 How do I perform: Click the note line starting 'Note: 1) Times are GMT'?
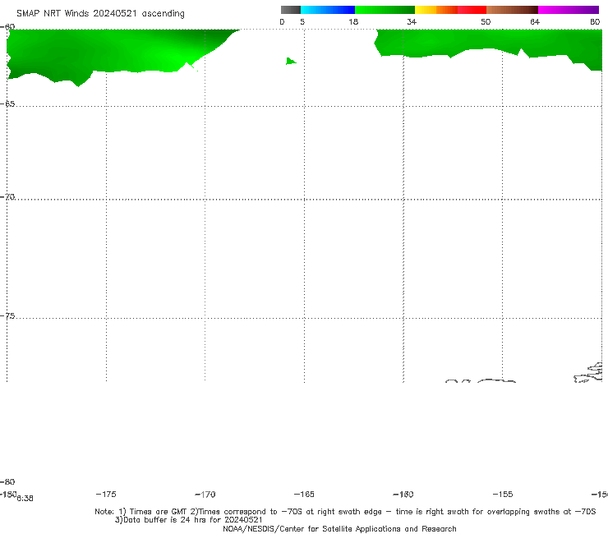(345, 512)
